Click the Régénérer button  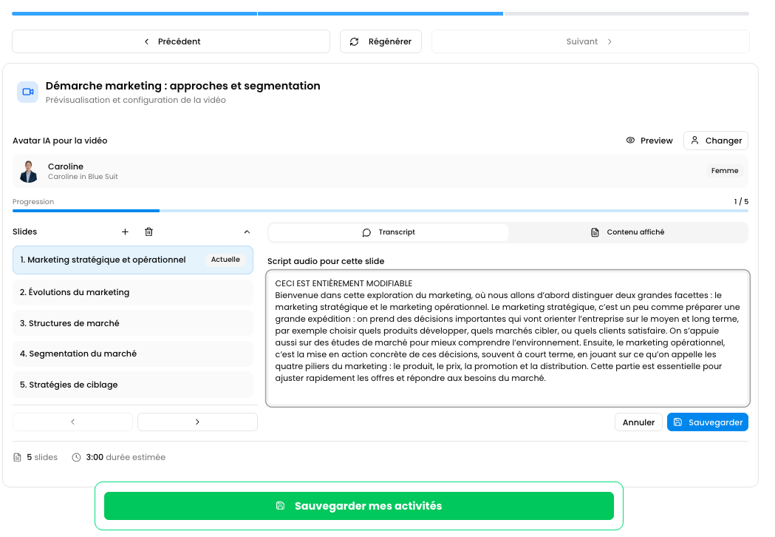pos(380,41)
